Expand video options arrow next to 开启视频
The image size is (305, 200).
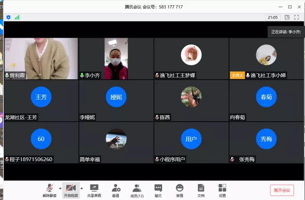pos(81,188)
